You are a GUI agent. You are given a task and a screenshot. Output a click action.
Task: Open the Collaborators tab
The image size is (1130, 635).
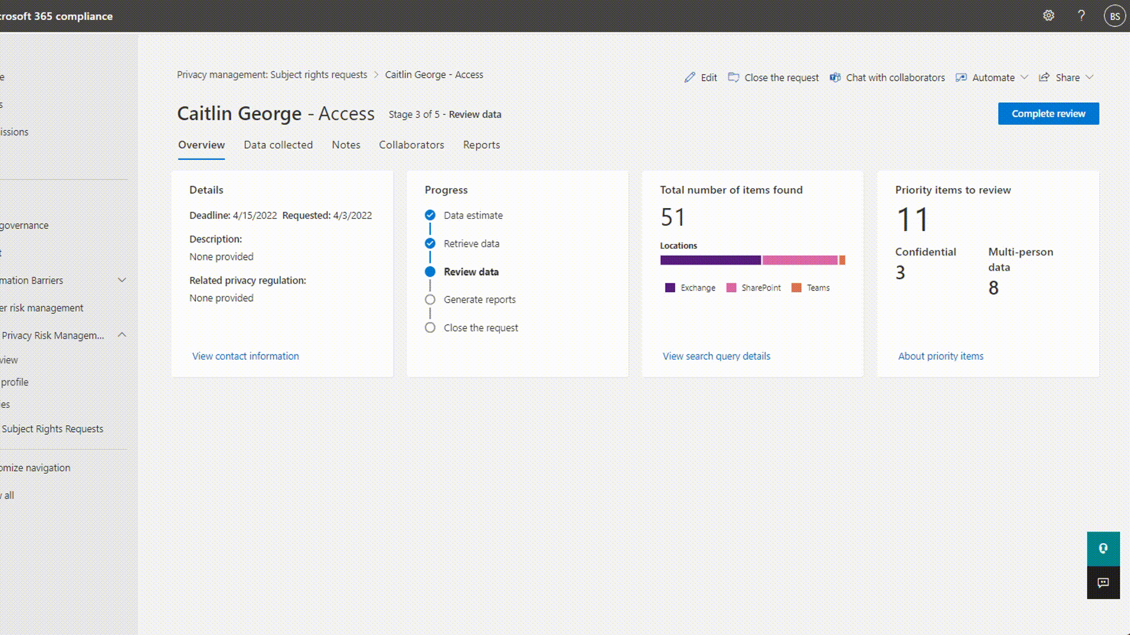411,145
